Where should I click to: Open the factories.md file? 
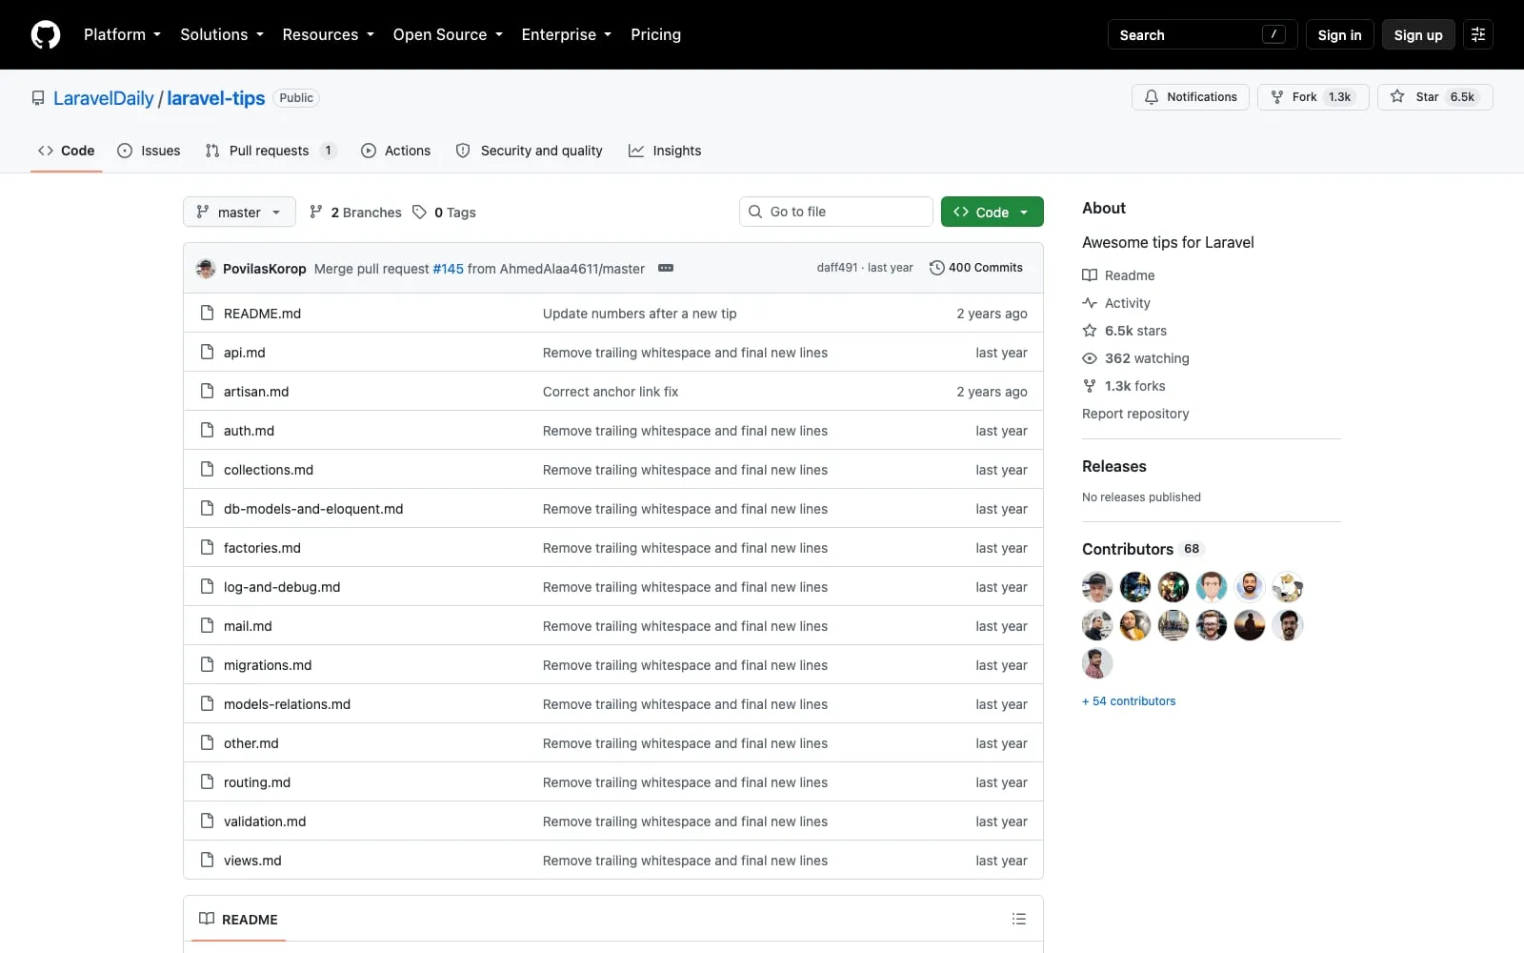(x=262, y=548)
